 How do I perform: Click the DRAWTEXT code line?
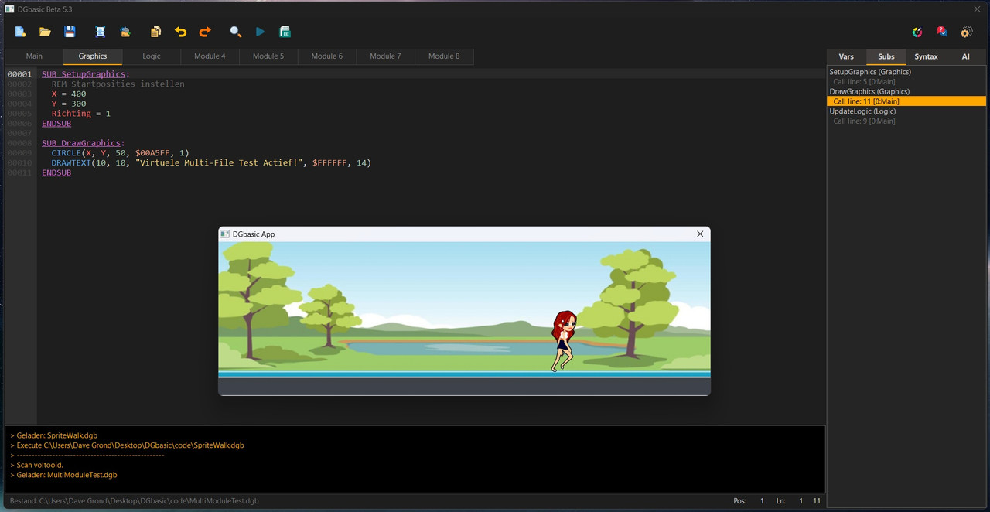click(211, 162)
